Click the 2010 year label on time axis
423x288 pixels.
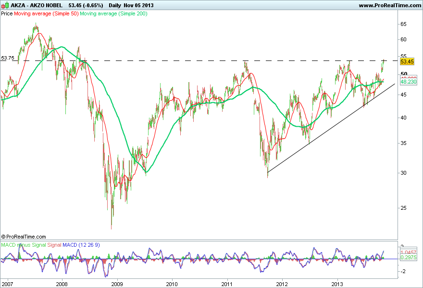[172, 284]
